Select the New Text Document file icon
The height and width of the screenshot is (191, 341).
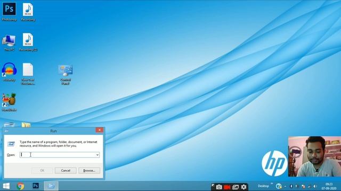pyautogui.click(x=28, y=74)
